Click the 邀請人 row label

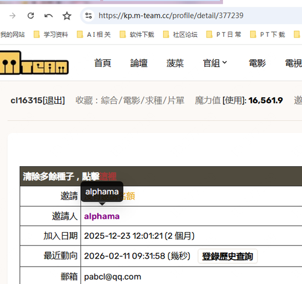click(x=65, y=216)
